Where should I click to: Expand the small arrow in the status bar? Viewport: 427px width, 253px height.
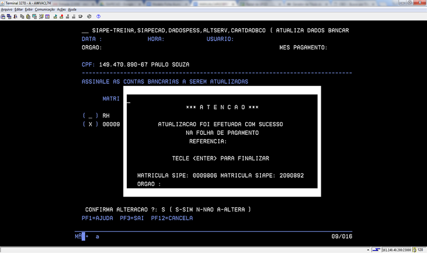369,249
